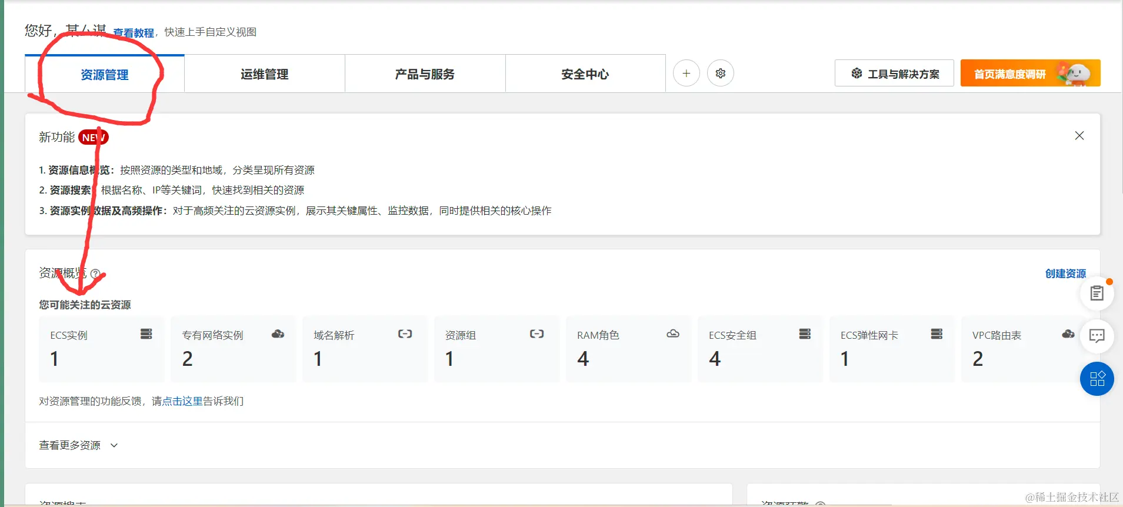Image resolution: width=1123 pixels, height=507 pixels.
Task: Click the cloud icon on VPC路由表 card
Action: [1068, 334]
